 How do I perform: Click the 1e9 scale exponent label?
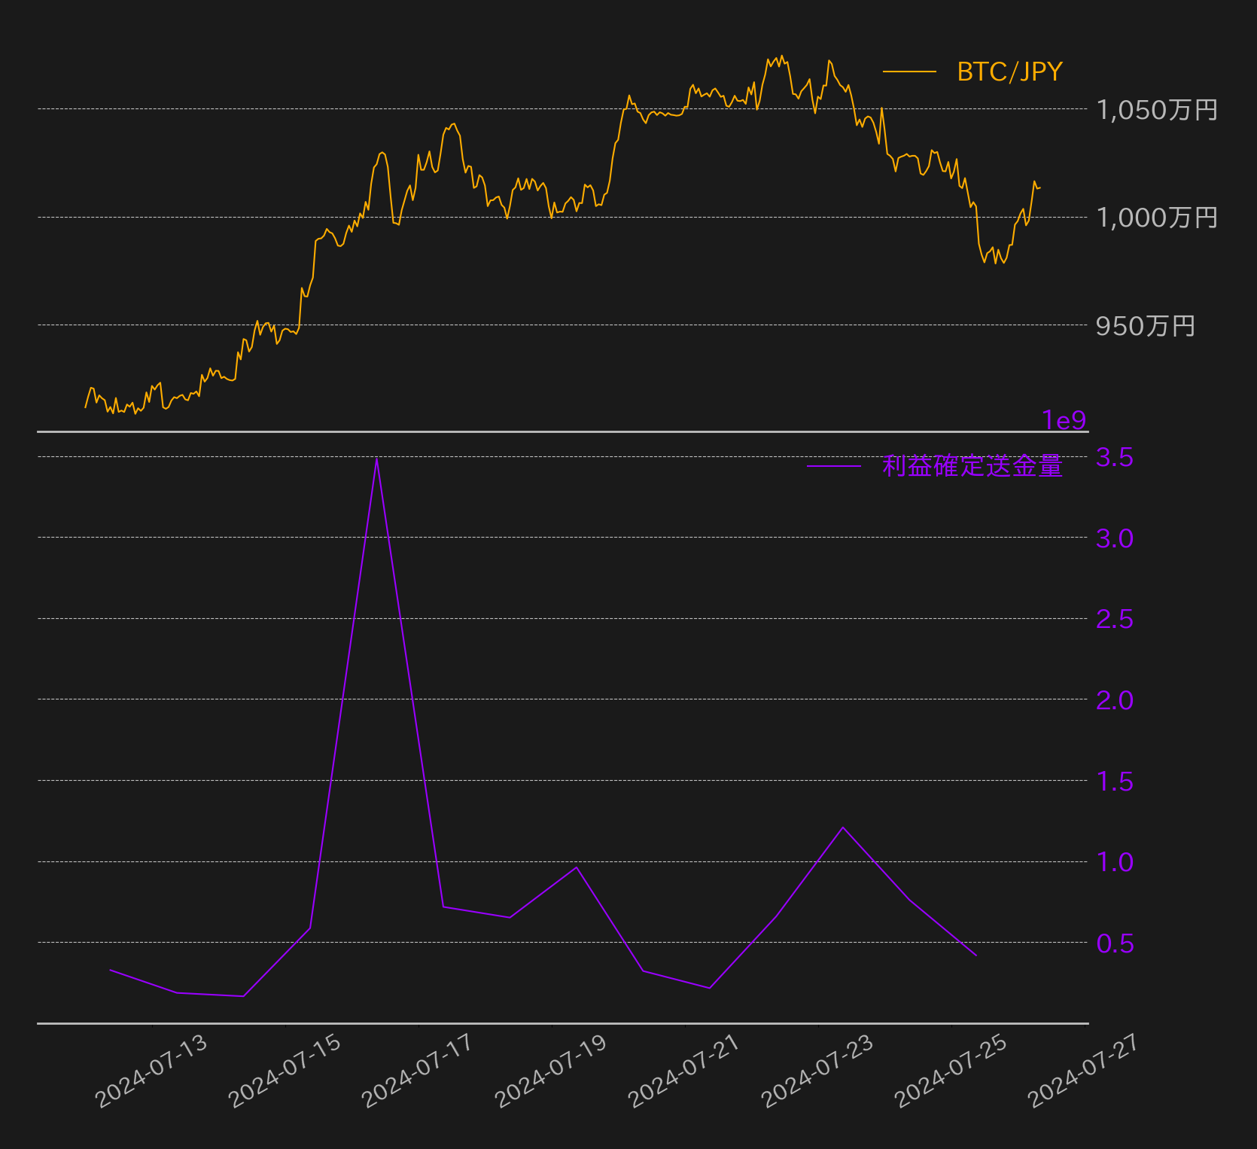click(x=1064, y=420)
